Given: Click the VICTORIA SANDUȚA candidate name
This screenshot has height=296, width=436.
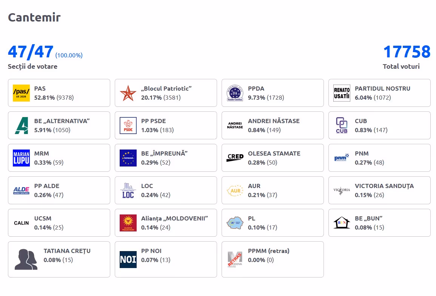Looking at the screenshot, I should point(384,186).
